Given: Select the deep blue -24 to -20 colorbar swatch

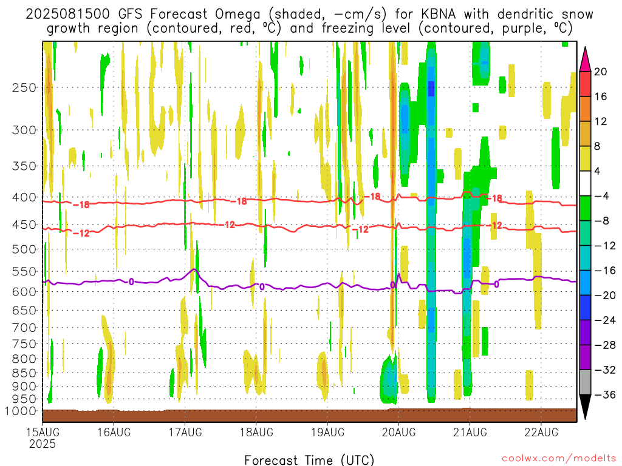Looking at the screenshot, I should [585, 308].
